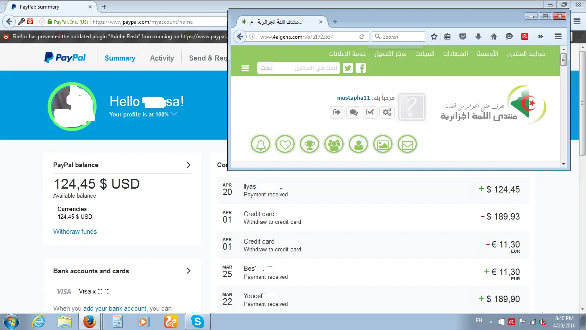Click the add your bank account link

[x=115, y=309]
